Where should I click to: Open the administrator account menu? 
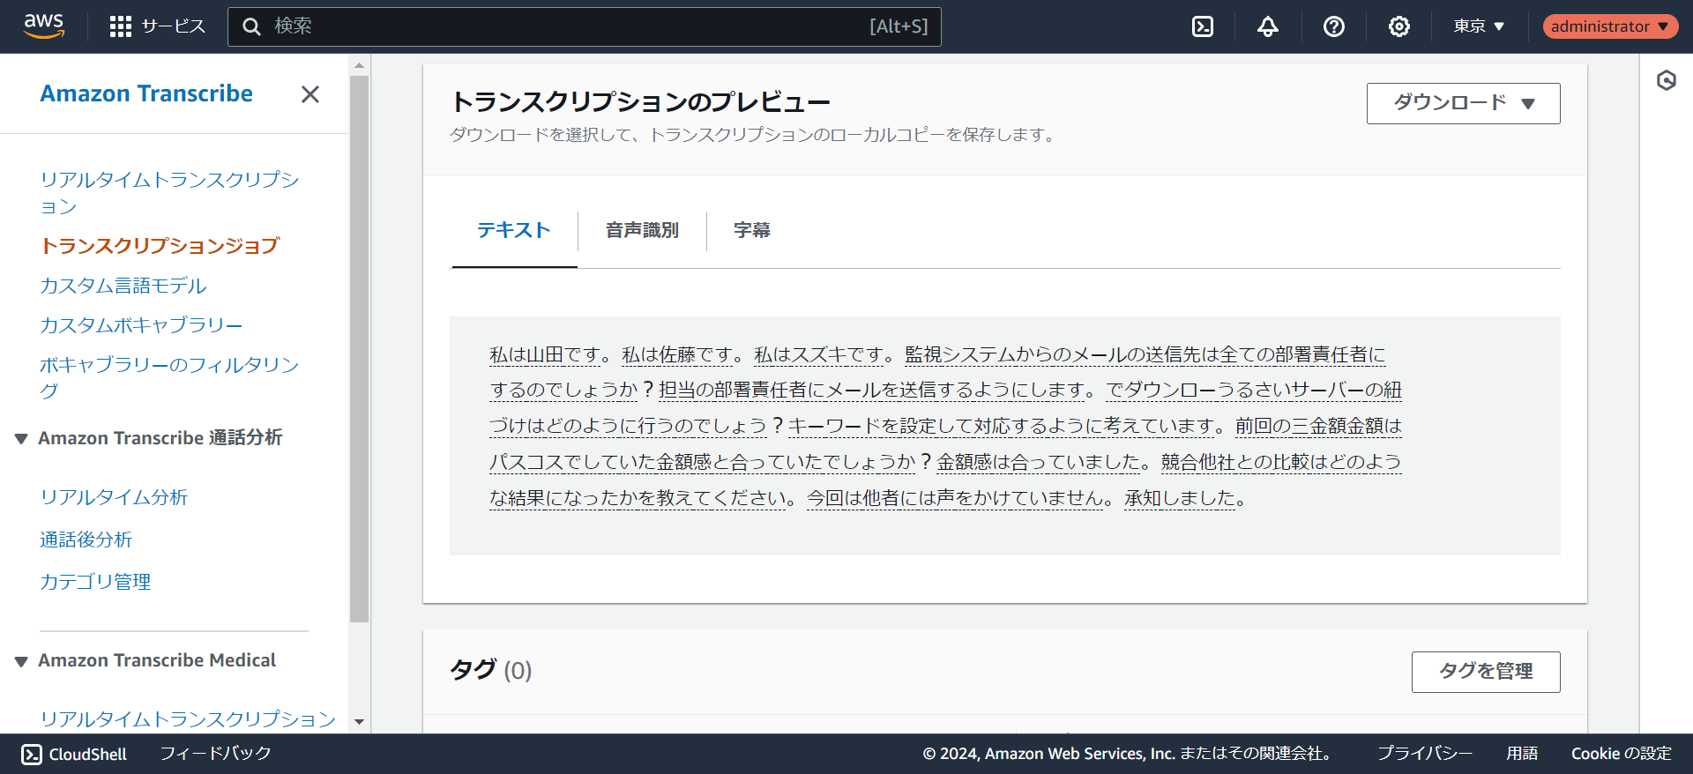click(x=1609, y=26)
